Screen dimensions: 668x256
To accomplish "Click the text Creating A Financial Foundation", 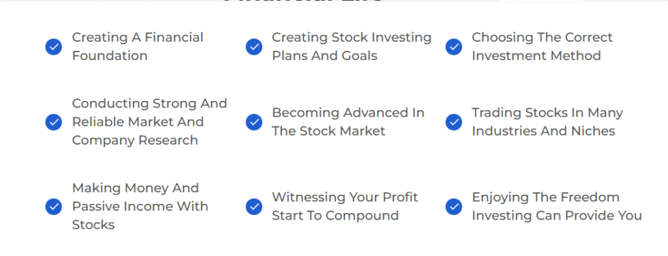I will tap(138, 46).
